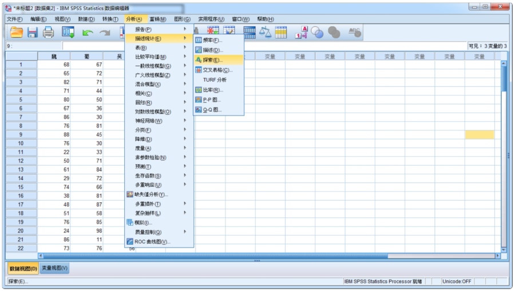Select the 魏 column header
This screenshot has width=515, height=291.
54,57
